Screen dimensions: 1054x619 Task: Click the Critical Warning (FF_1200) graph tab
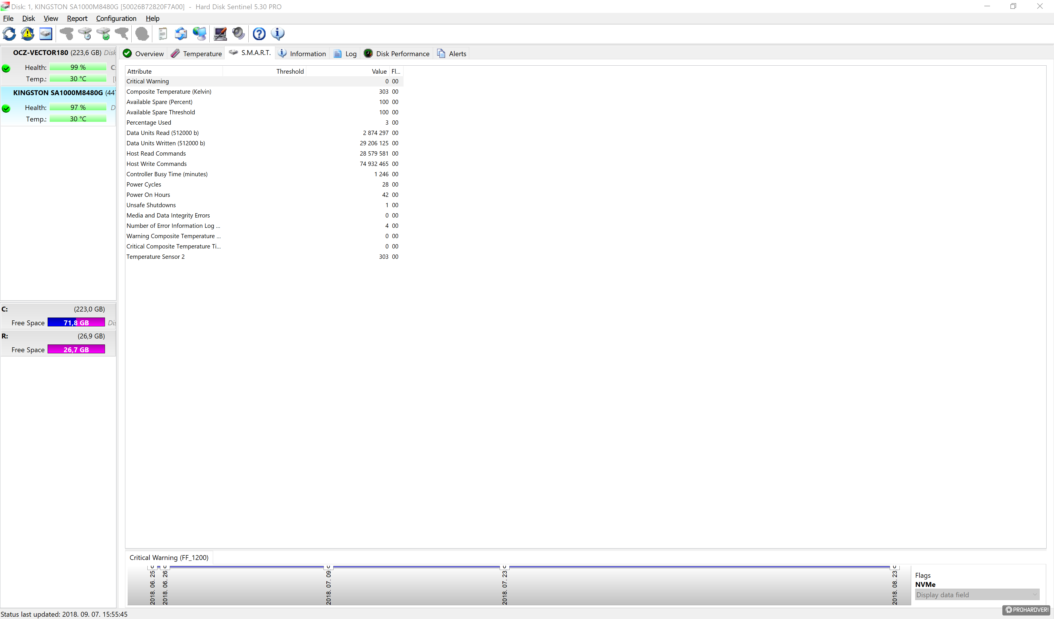coord(169,558)
